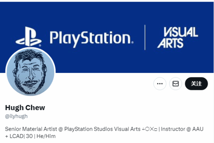Click the triangle circle cross square symbols

click(x=149, y=129)
